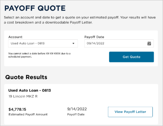
Task: Click the Payoff Date input field
Action: (x=119, y=43)
